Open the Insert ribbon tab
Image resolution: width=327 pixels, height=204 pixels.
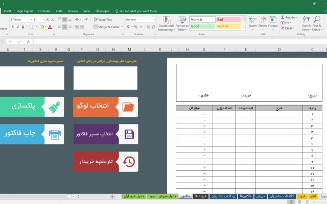(7, 11)
